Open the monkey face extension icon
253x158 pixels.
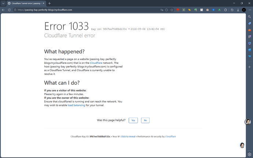pos(208,10)
